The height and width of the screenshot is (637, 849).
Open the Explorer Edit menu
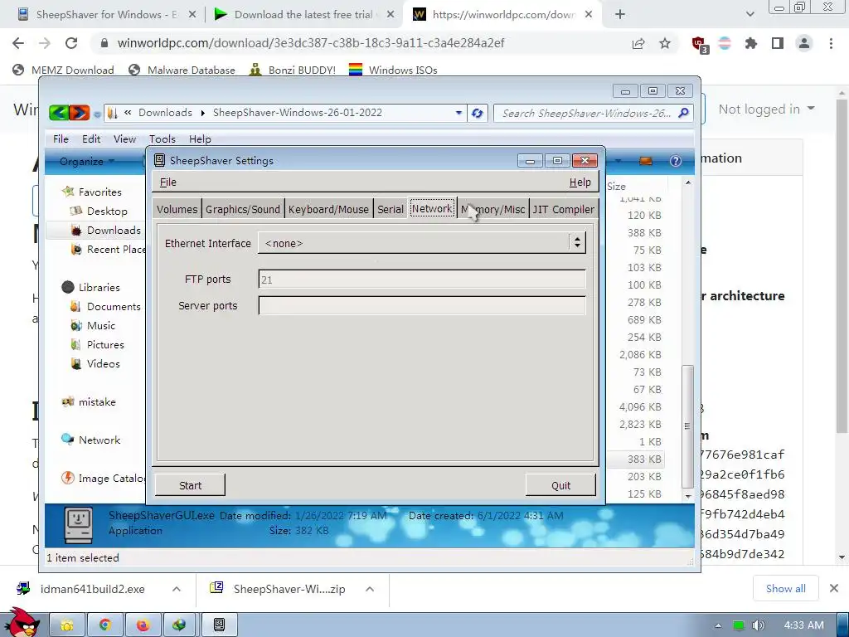pyautogui.click(x=91, y=139)
